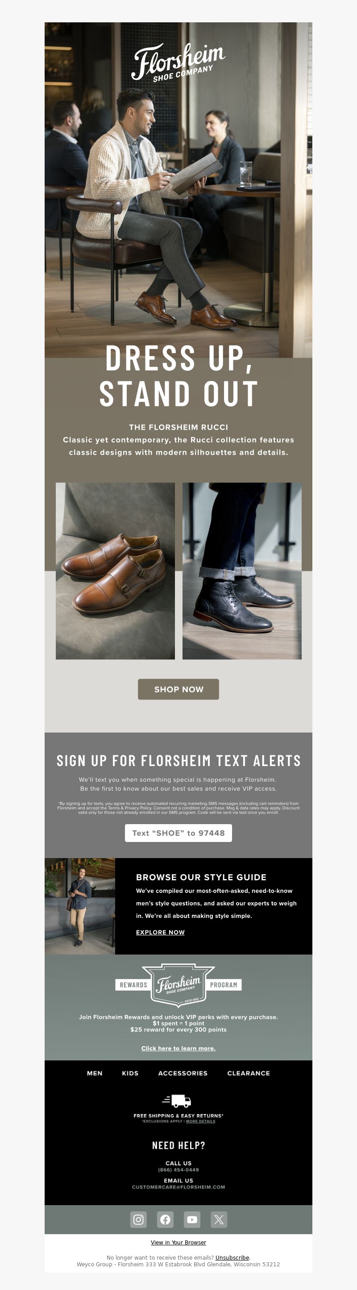Select the KIDS navigation item
This screenshot has width=357, height=1290.
(130, 1073)
